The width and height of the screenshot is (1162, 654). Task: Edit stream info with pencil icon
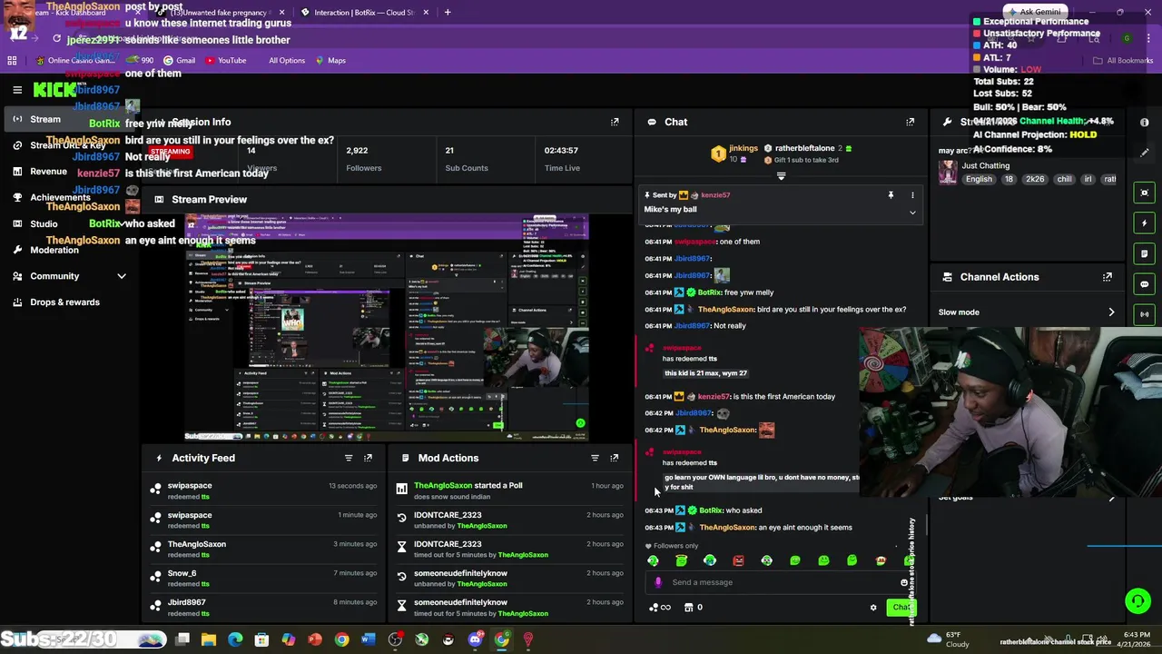(x=1145, y=152)
